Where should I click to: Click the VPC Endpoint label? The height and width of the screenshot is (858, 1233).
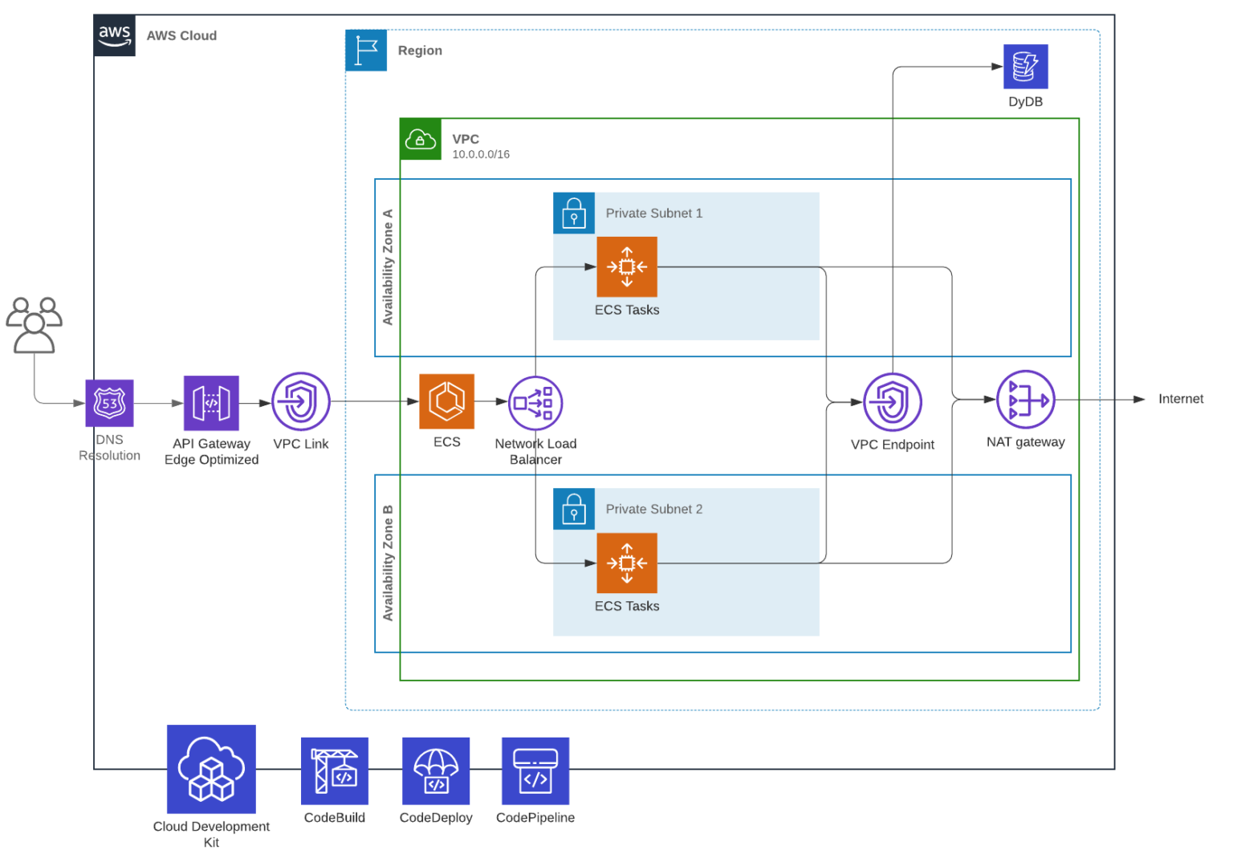point(893,445)
